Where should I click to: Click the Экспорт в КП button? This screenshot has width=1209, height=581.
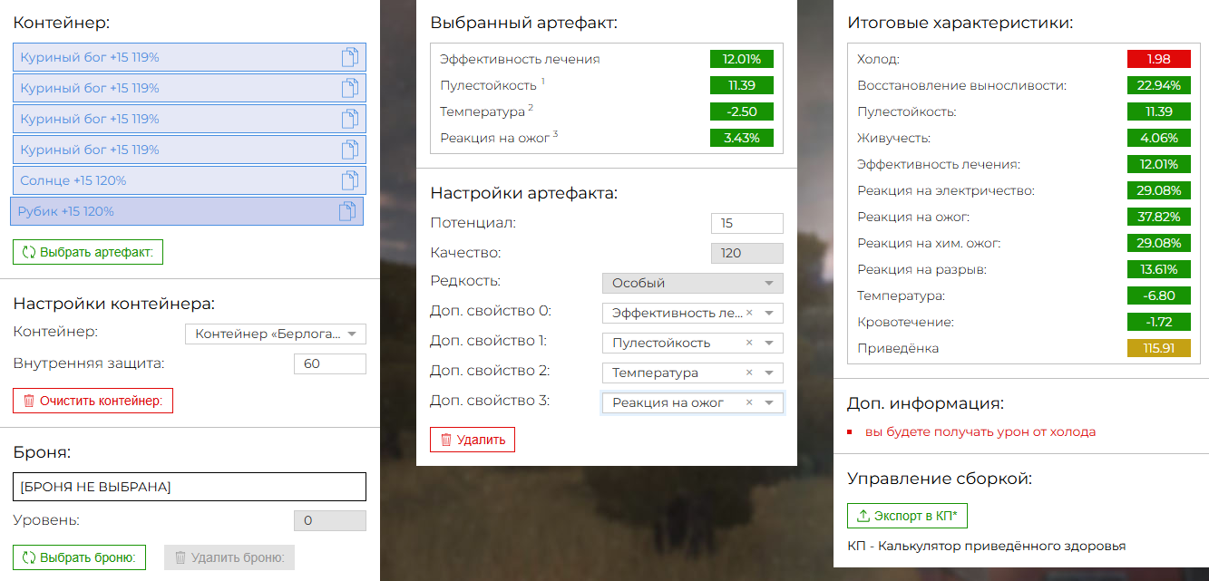click(907, 516)
